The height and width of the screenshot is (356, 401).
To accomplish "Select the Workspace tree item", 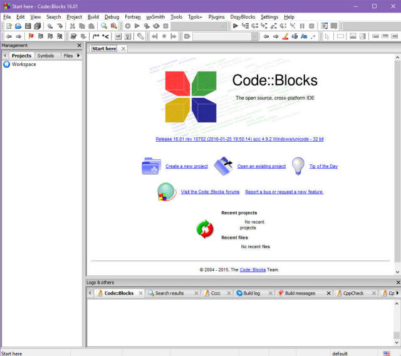I will (24, 65).
